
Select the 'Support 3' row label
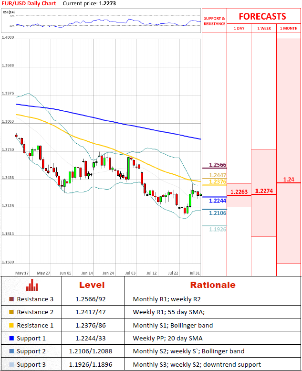click(31, 365)
